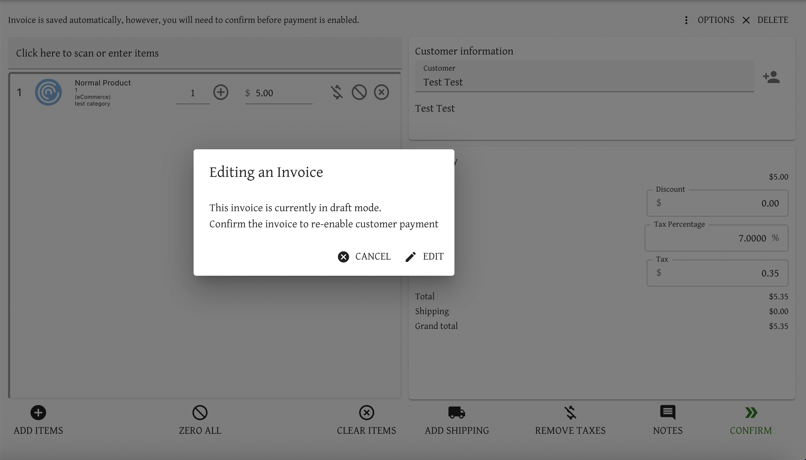This screenshot has height=460, width=806.
Task: Click the NOTES label
Action: click(x=668, y=431)
